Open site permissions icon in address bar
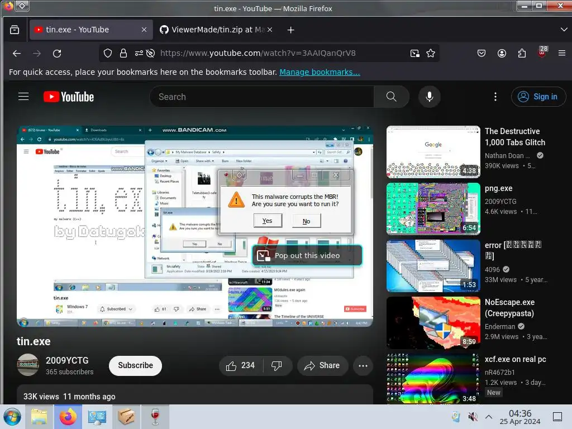 [x=139, y=53]
